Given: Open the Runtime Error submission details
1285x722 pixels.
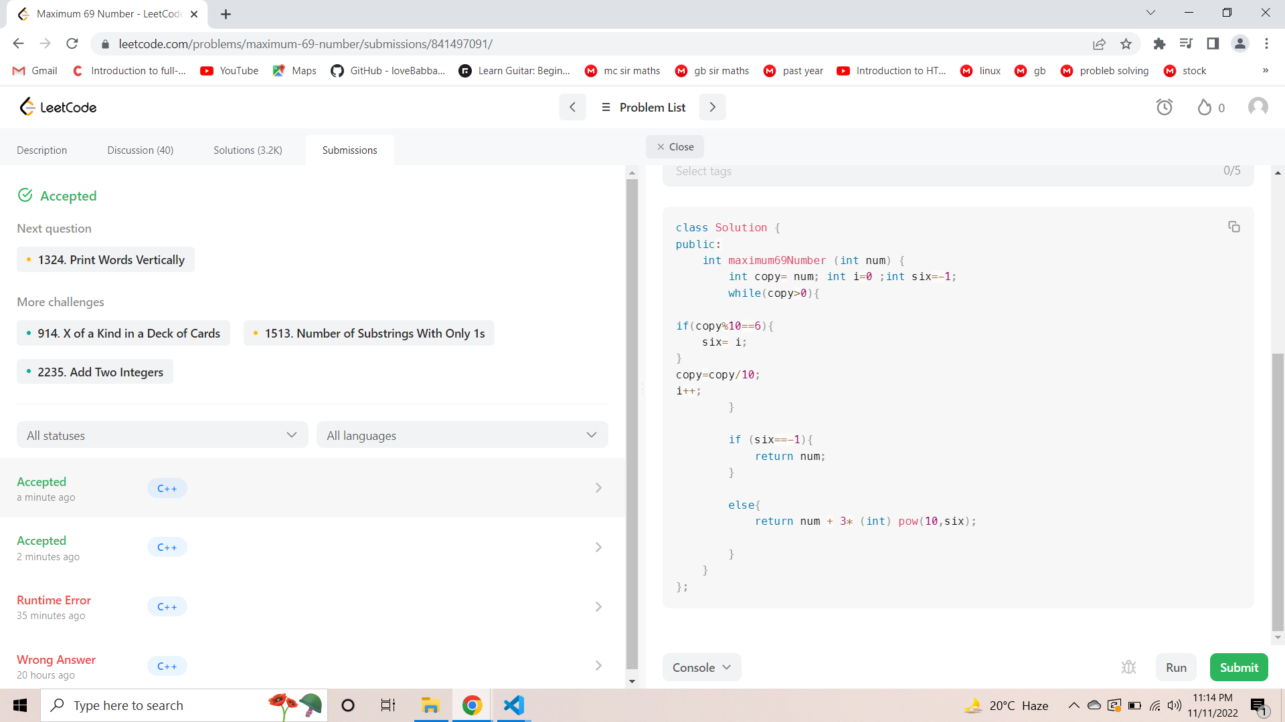Looking at the screenshot, I should click(x=313, y=606).
